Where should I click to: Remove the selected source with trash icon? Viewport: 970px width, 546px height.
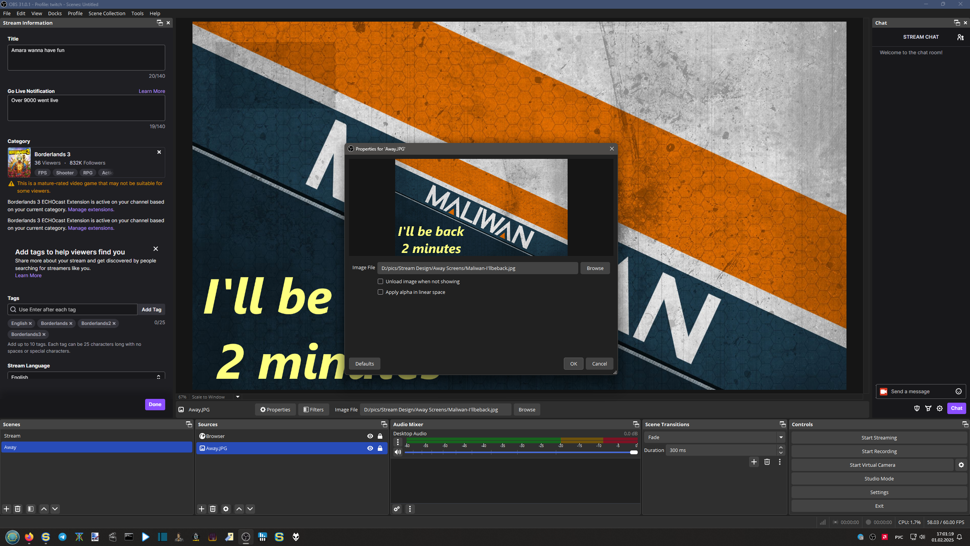pyautogui.click(x=213, y=509)
